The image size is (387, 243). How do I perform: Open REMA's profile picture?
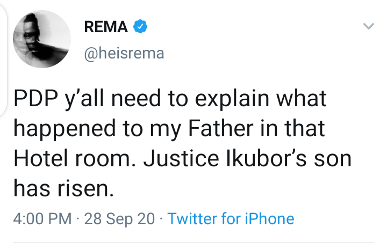click(x=42, y=39)
